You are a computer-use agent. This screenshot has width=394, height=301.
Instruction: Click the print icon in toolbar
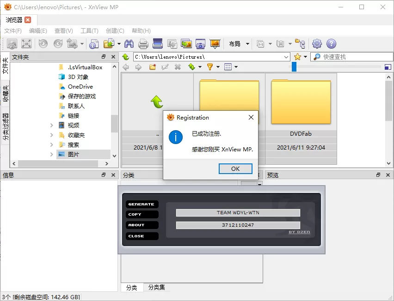coord(143,43)
